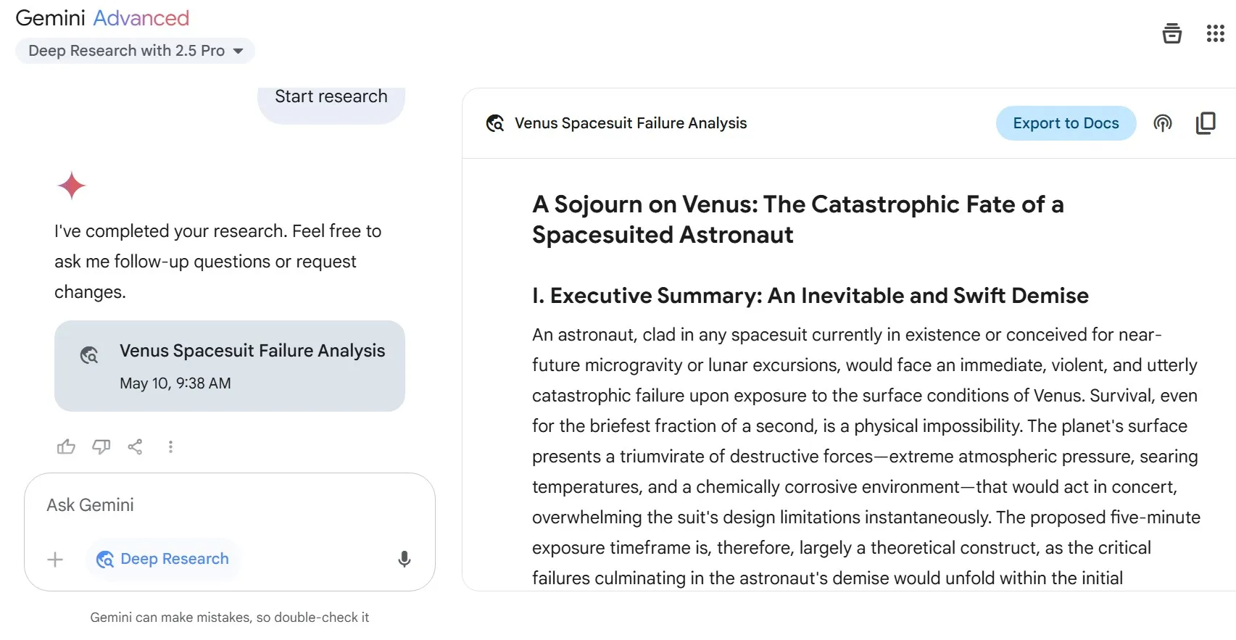1236x640 pixels.
Task: Open the Venus Spacesuit Failure Analysis card
Action: [x=229, y=366]
